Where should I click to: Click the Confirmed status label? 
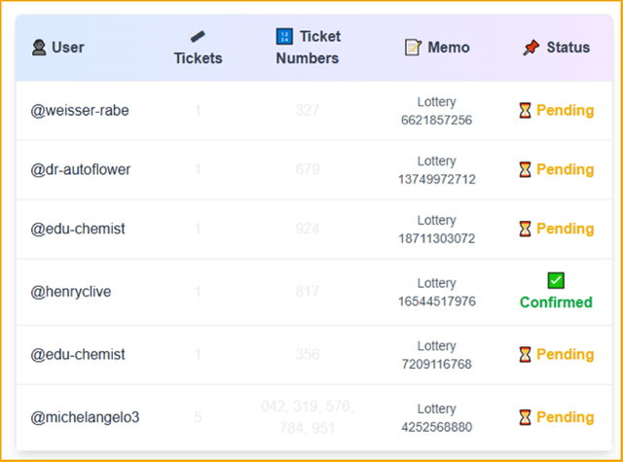point(556,302)
